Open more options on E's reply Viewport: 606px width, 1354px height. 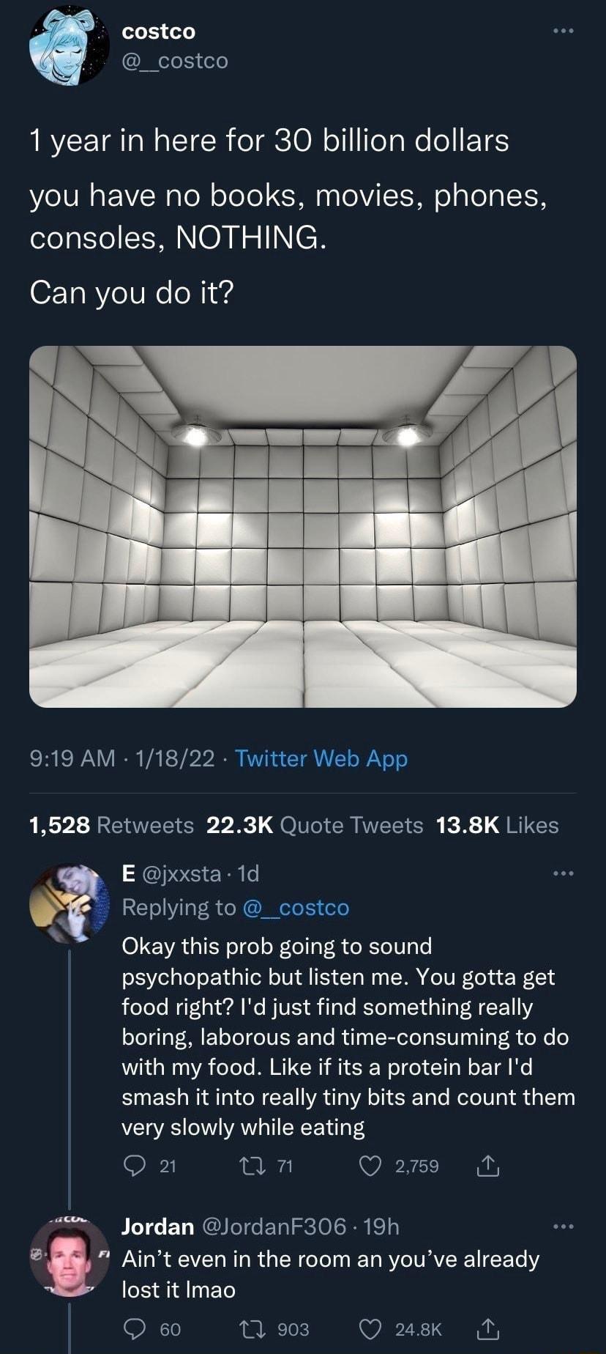tap(564, 873)
